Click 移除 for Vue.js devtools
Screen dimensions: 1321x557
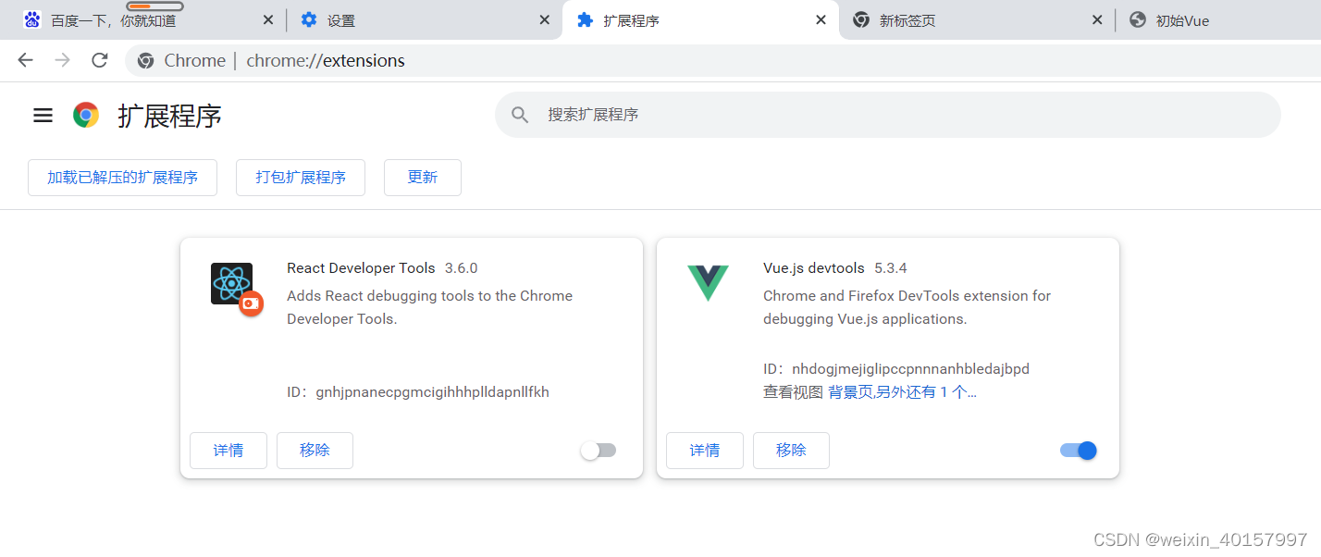tap(791, 451)
